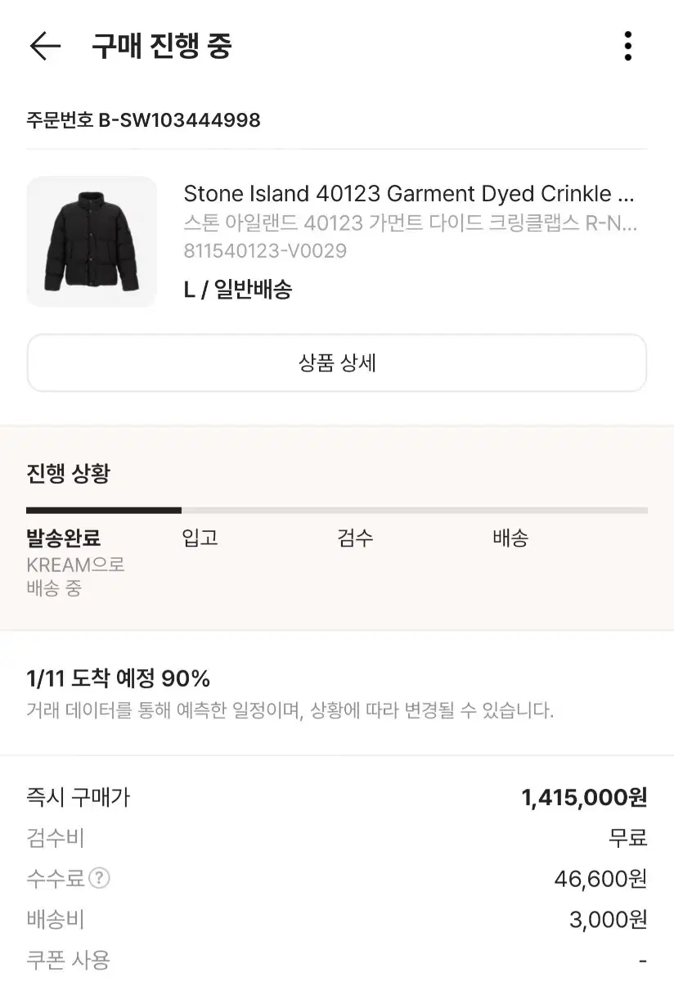
Task: Tap the L / 일반배송 option text
Action: (x=238, y=289)
